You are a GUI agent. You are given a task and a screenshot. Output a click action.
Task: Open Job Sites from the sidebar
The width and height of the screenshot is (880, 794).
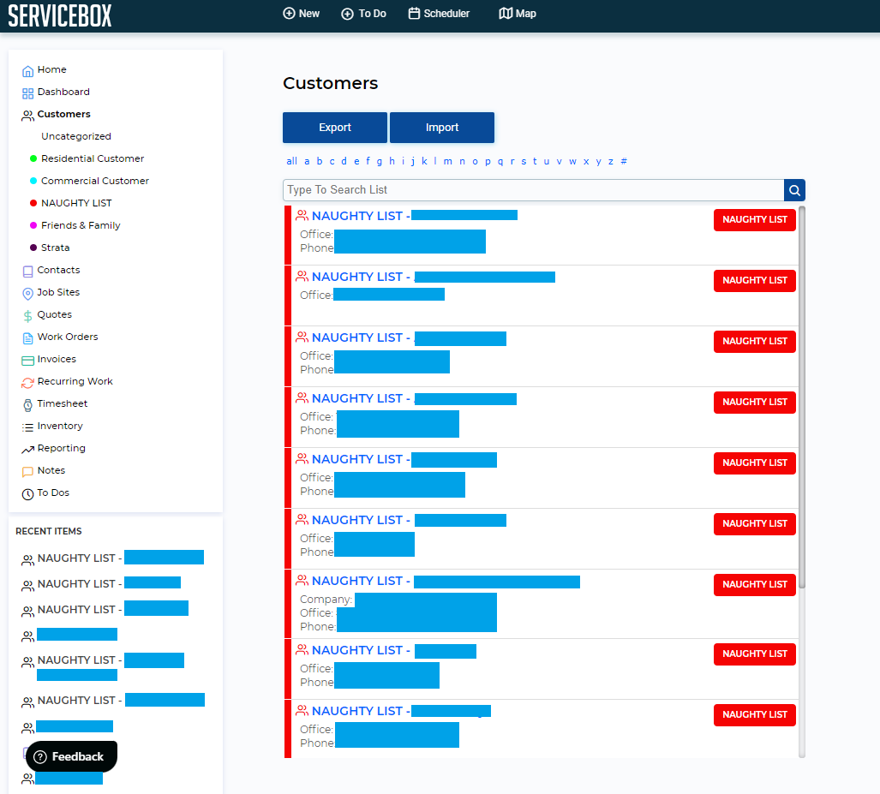pyautogui.click(x=58, y=292)
